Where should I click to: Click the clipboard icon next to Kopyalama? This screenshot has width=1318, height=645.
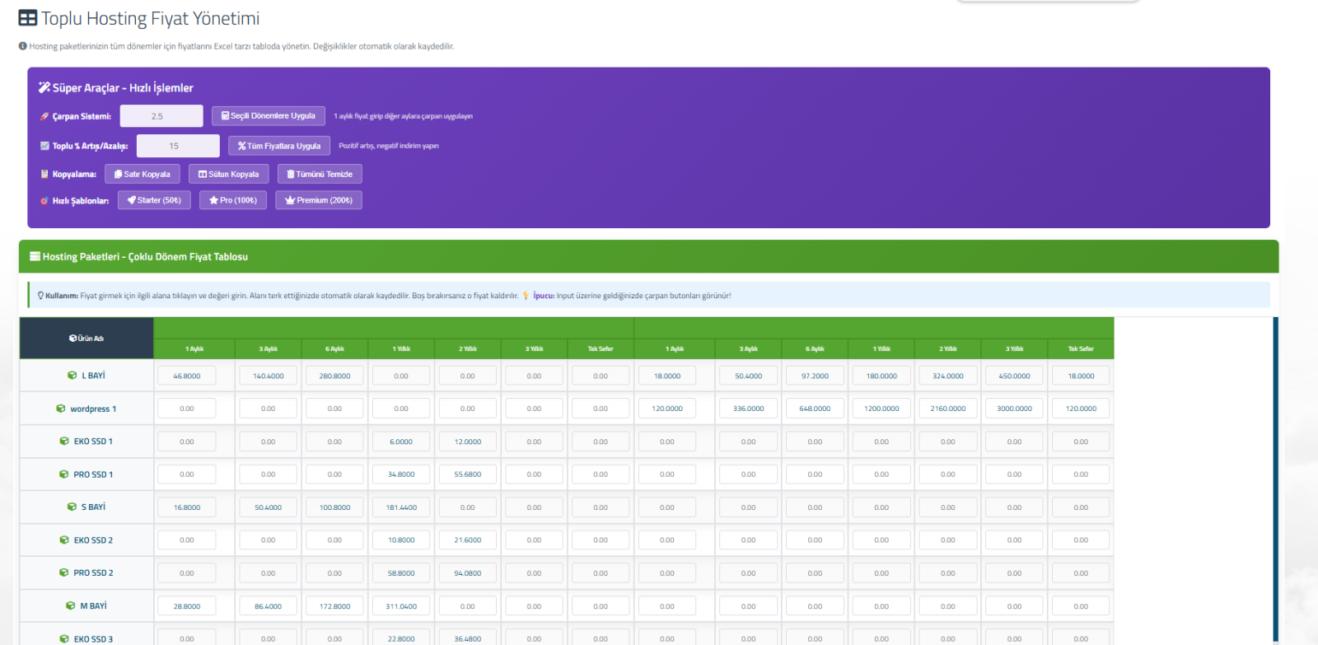(x=44, y=174)
